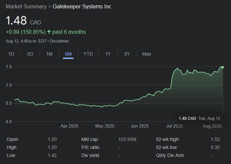Image resolution: width=231 pixels, height=164 pixels.
Task: Click the large 1.48 price
Action: tap(16, 20)
